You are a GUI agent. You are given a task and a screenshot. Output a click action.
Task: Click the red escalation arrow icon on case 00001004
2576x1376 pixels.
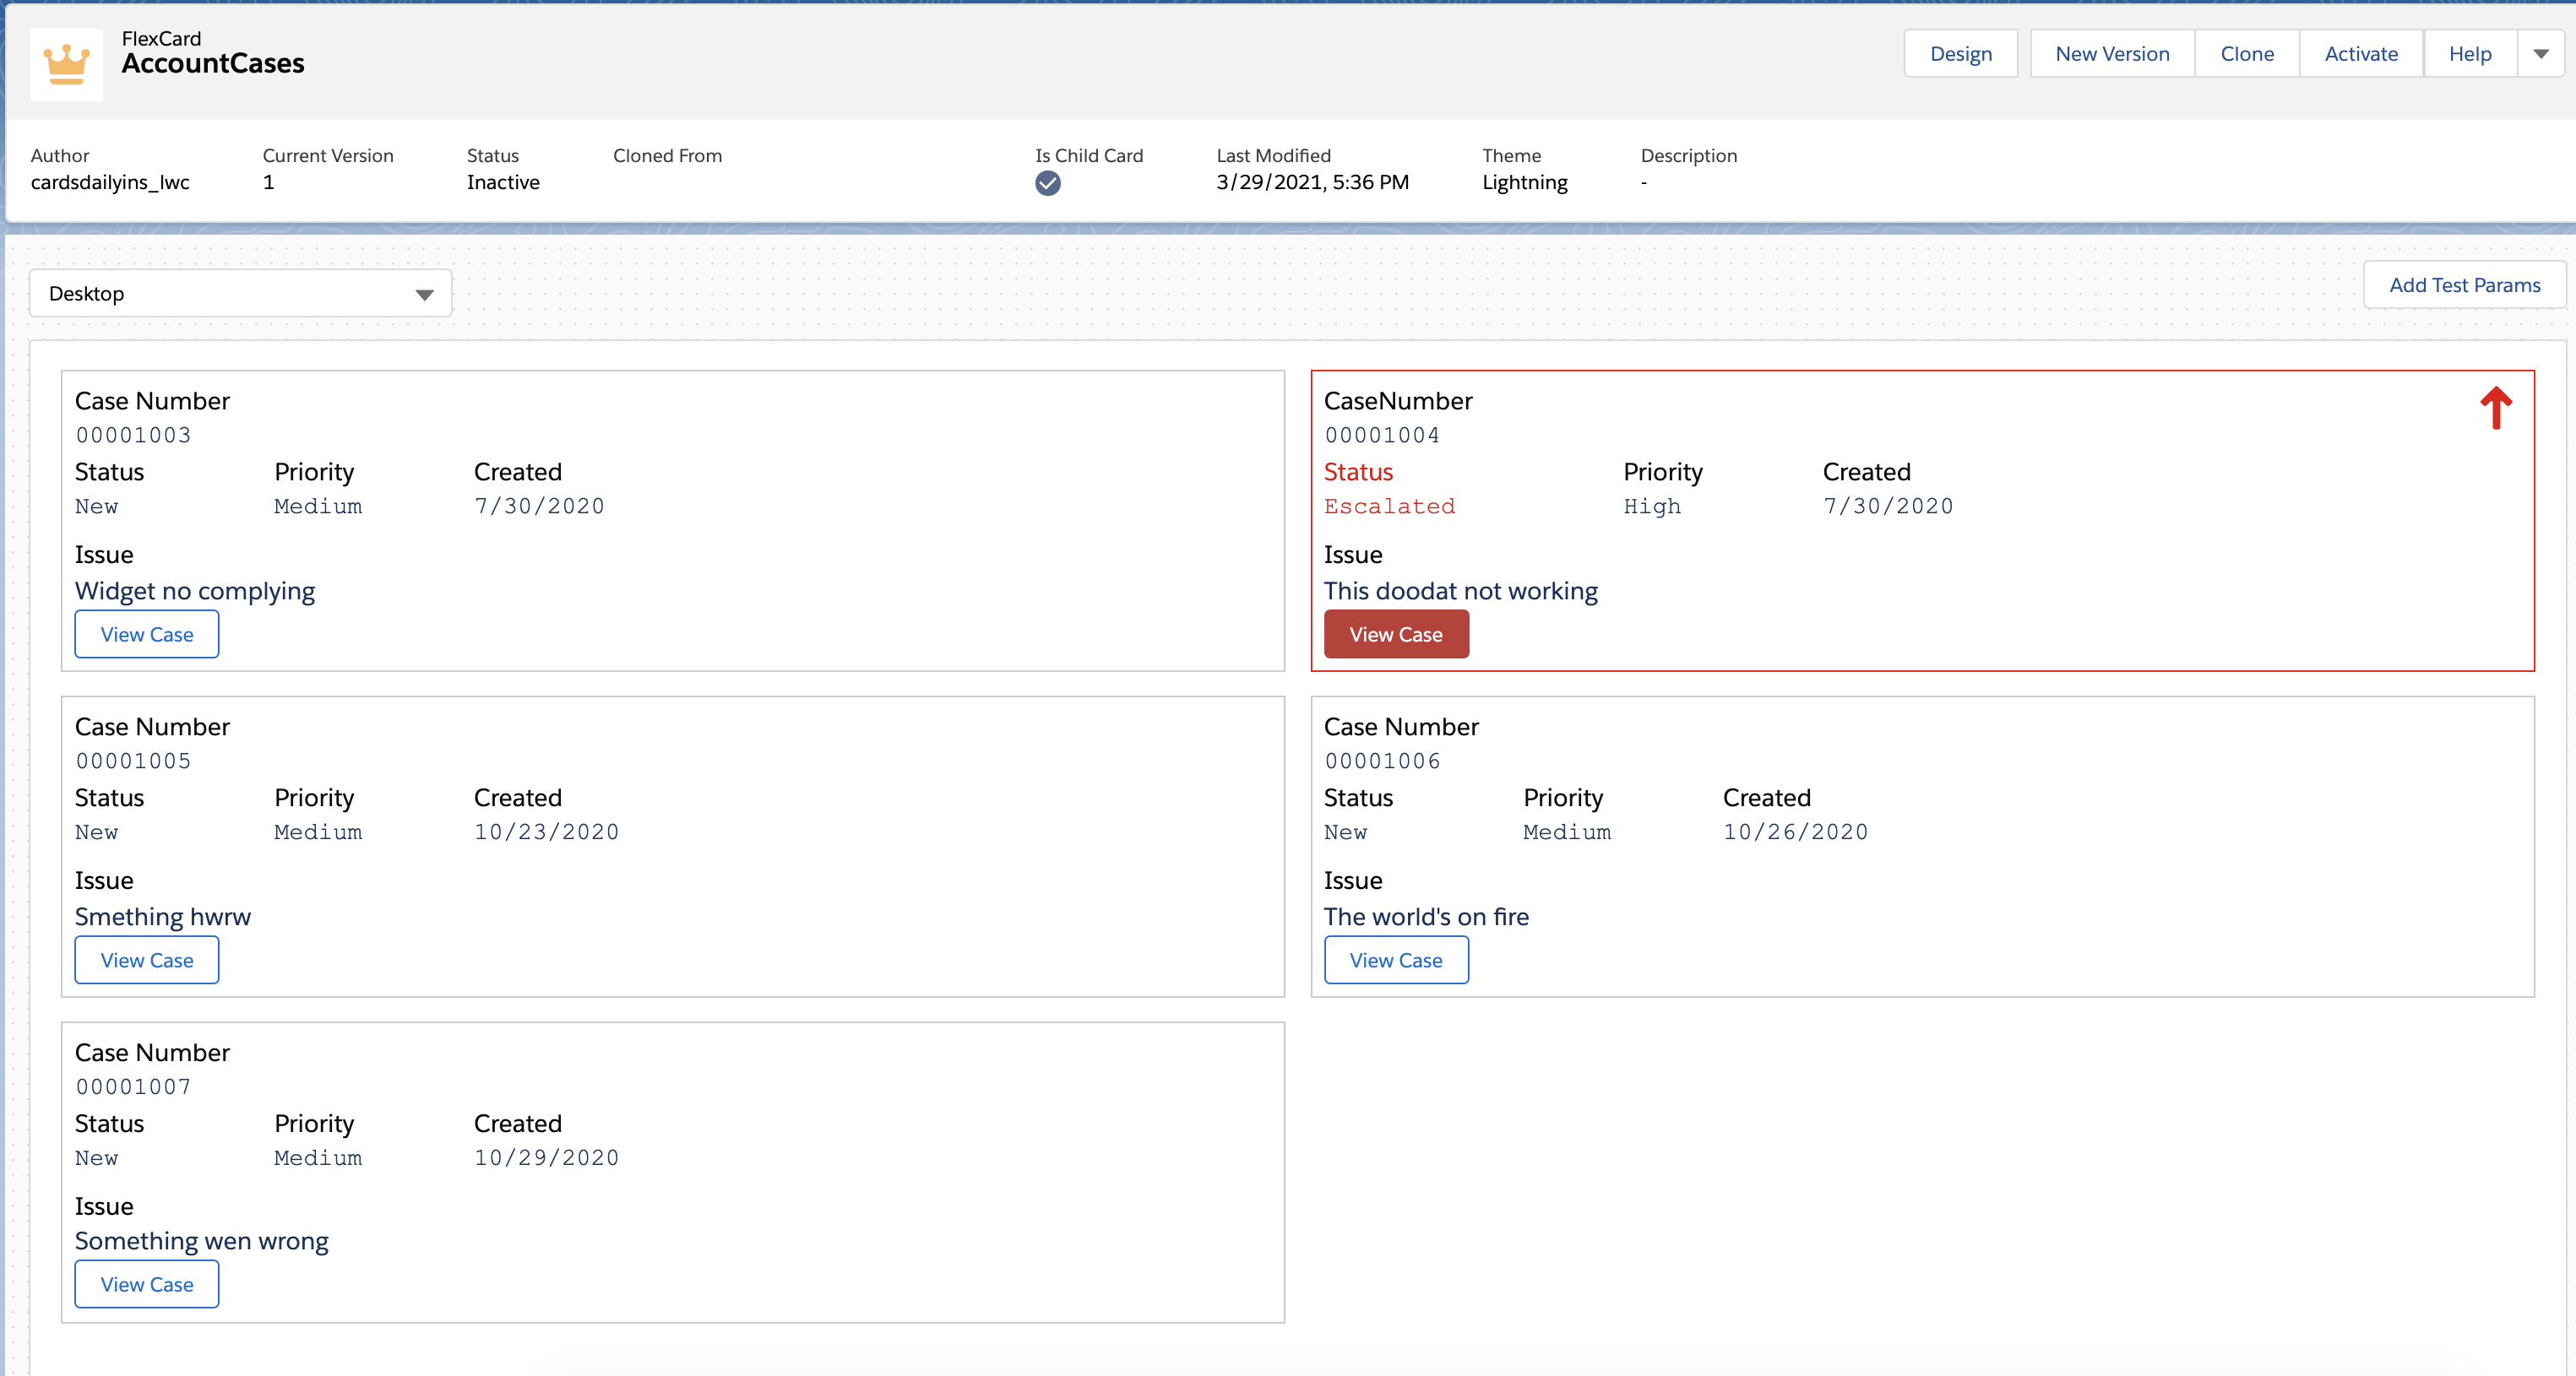(x=2495, y=408)
